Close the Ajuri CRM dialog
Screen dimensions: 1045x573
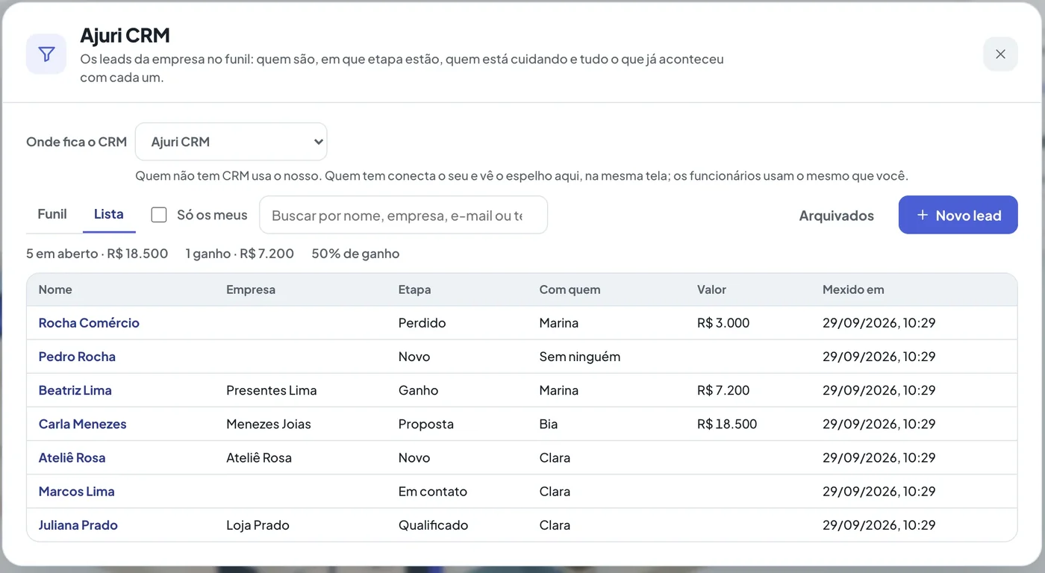click(x=1000, y=54)
